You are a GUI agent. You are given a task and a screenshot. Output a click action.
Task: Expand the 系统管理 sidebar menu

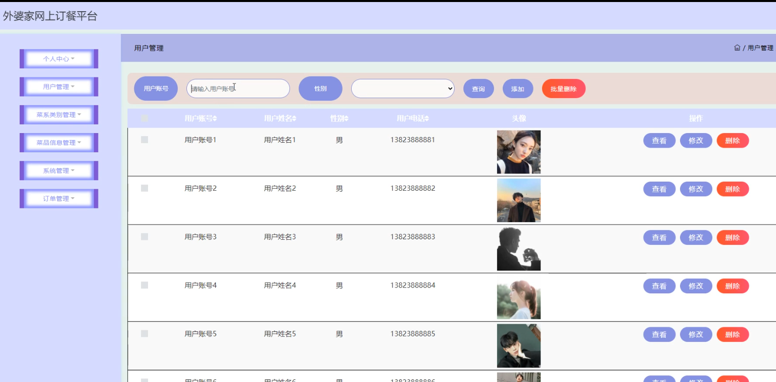click(x=59, y=171)
